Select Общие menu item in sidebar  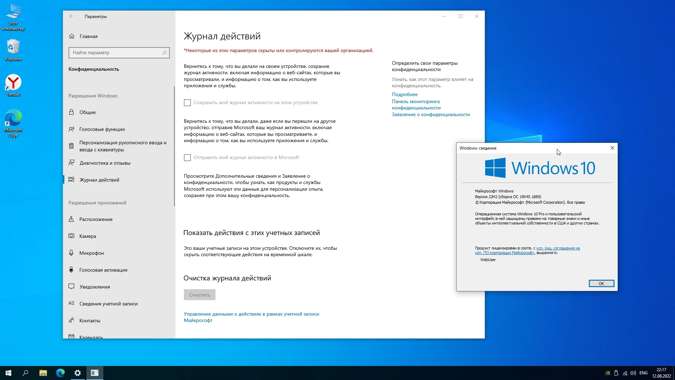coord(87,112)
